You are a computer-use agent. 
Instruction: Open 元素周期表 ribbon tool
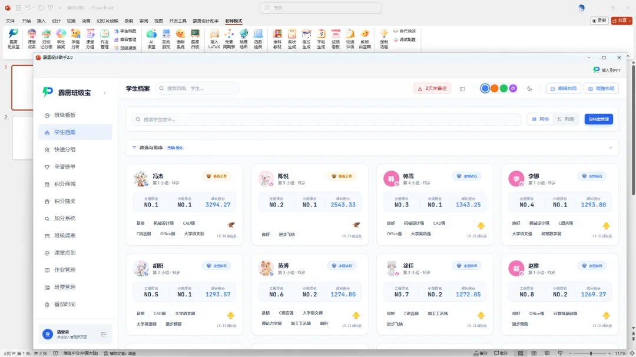pyautogui.click(x=228, y=39)
